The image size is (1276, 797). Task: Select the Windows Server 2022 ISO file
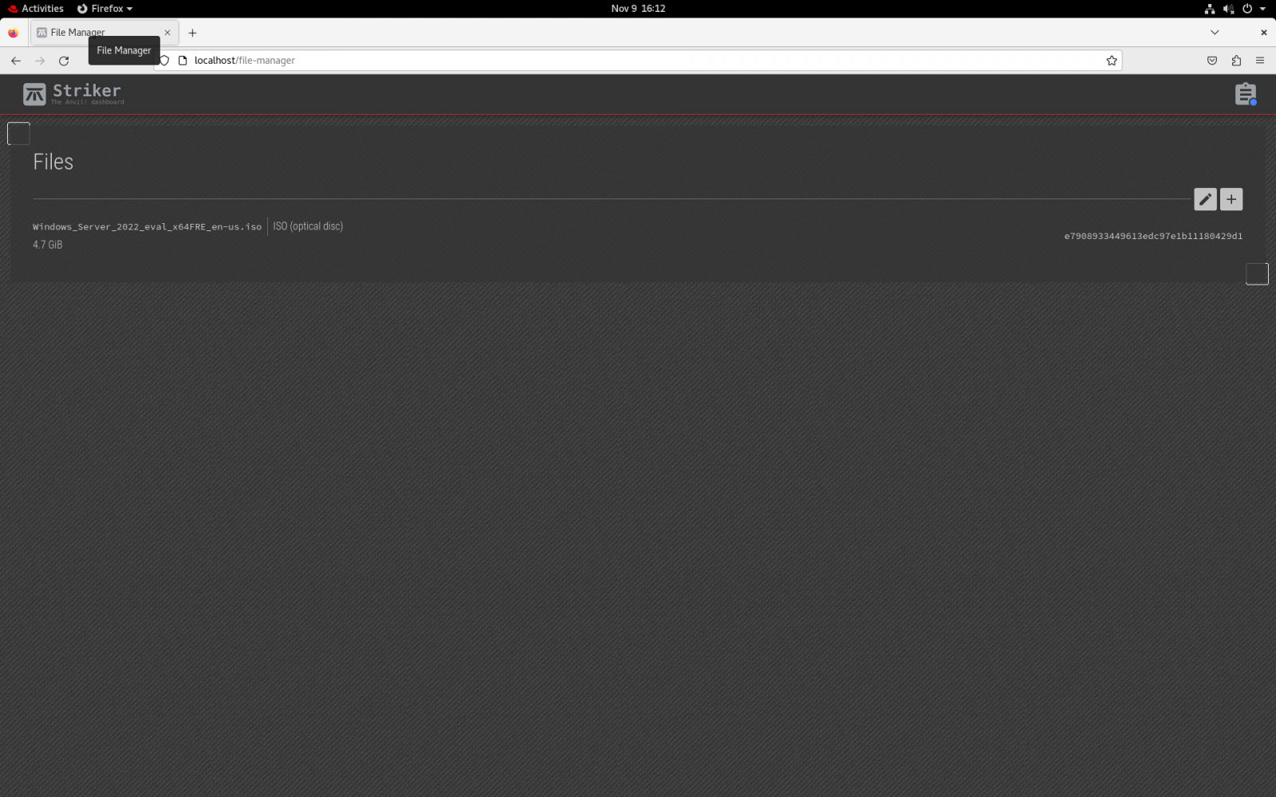148,227
